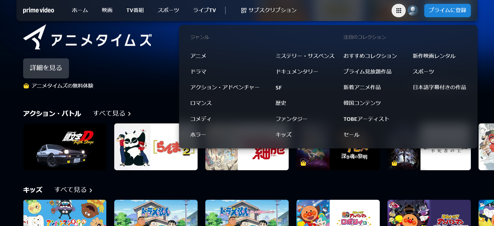Open スポーツ in featured collections

pyautogui.click(x=423, y=72)
